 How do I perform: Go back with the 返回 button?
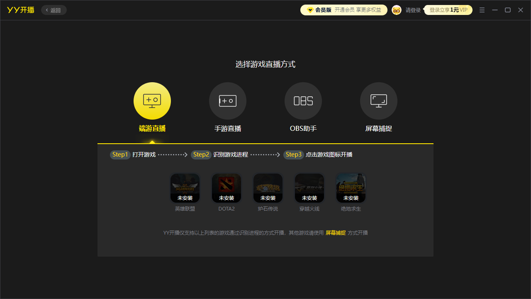click(x=54, y=10)
